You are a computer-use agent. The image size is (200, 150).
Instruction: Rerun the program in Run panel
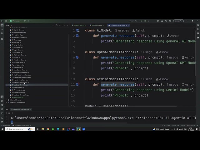(6, 113)
